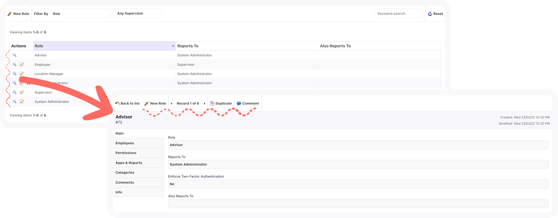Screen dimensions: 558x218
Task: Open the Any Supervisor filter dropdown
Action: pos(138,13)
